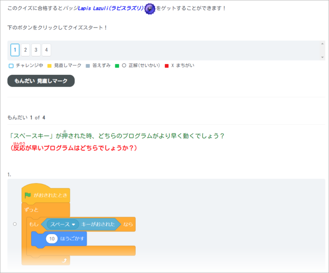
Task: Click the green 正解 legend square
Action: pos(117,66)
